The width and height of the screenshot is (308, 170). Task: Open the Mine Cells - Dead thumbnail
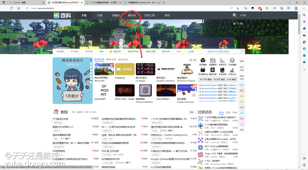coord(125,90)
